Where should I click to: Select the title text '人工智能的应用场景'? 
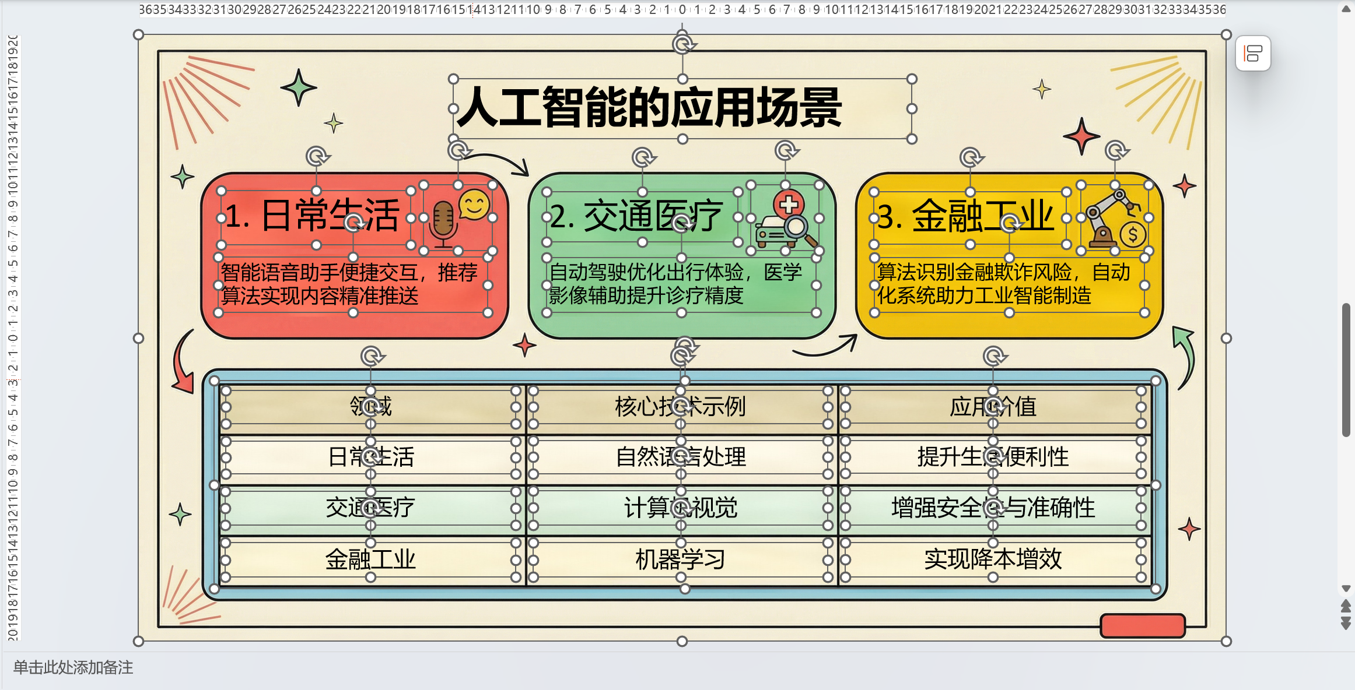pos(649,108)
